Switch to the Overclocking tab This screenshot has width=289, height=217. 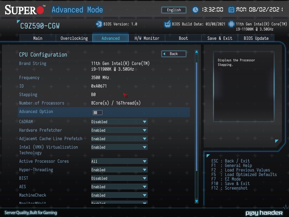tap(74, 38)
